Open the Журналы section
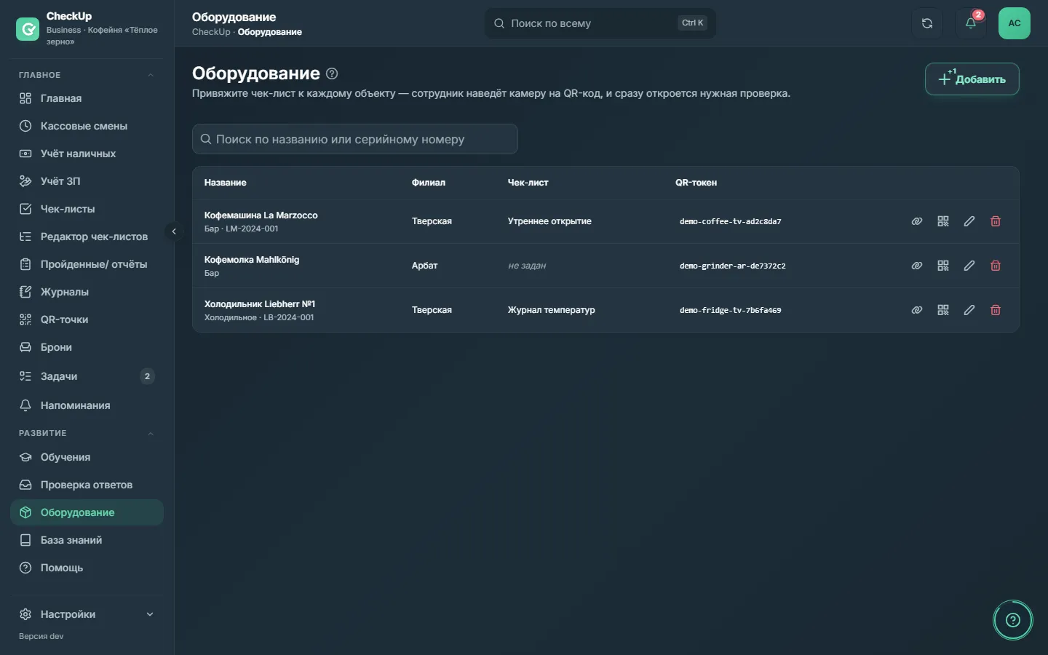The width and height of the screenshot is (1048, 655). 87,292
